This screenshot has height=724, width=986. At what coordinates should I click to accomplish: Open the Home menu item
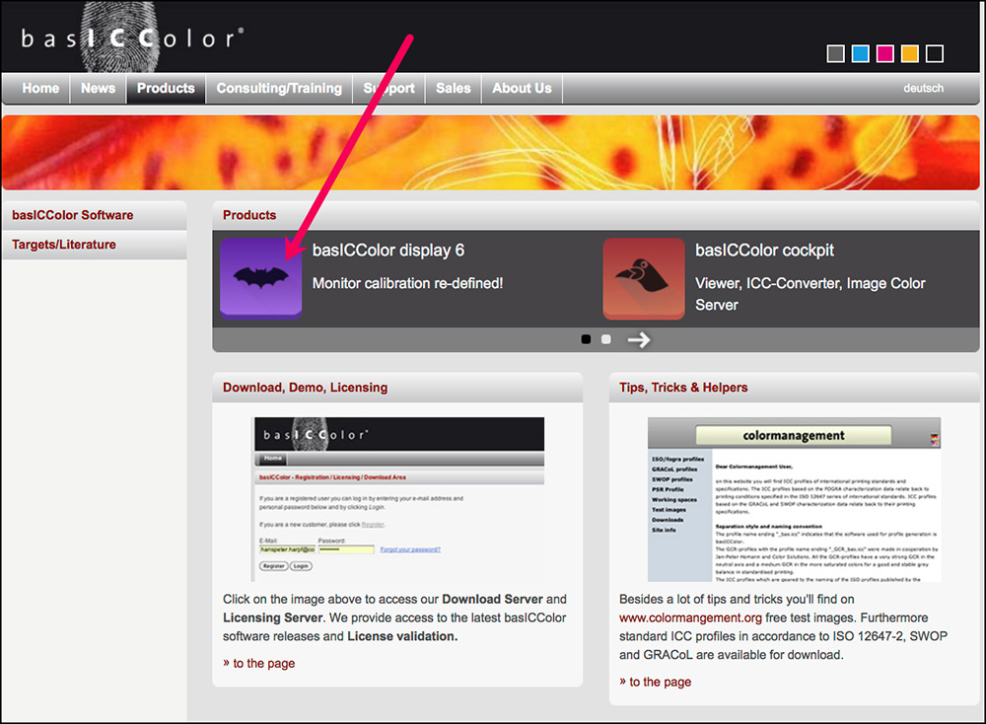(40, 88)
